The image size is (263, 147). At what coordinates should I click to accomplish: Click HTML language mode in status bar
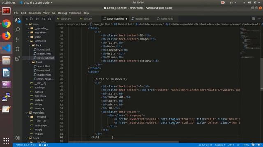coord(246,145)
